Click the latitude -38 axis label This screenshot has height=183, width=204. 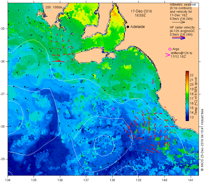[x=2, y=127]
